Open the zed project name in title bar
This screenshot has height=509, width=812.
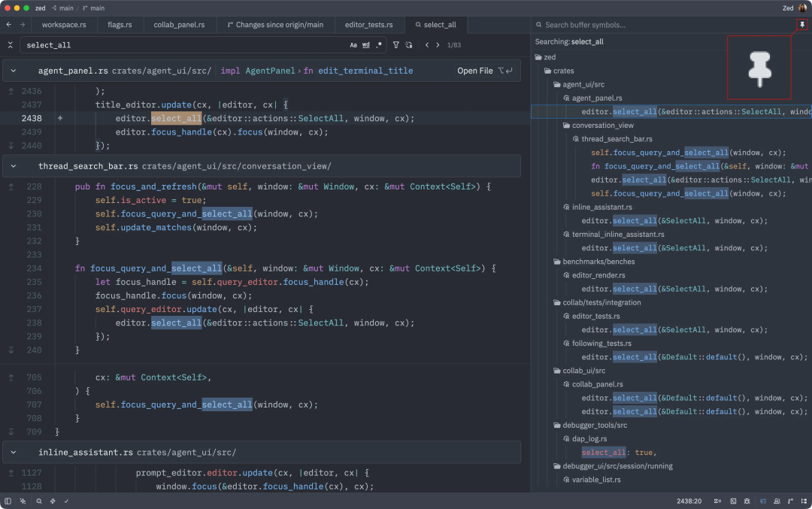tap(41, 8)
